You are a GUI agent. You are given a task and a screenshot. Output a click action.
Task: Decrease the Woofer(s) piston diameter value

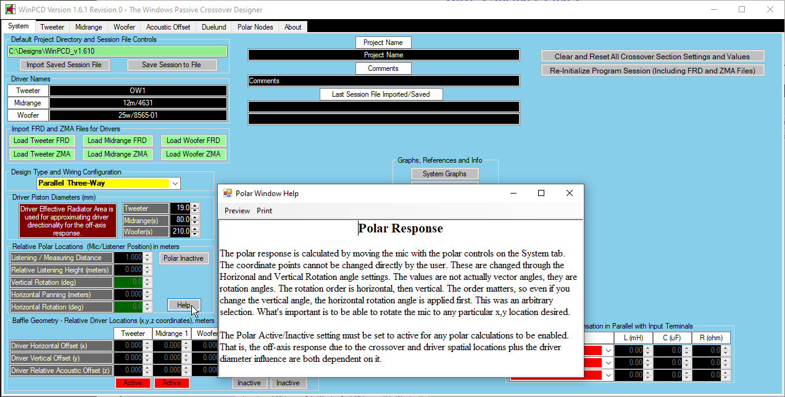click(x=196, y=234)
